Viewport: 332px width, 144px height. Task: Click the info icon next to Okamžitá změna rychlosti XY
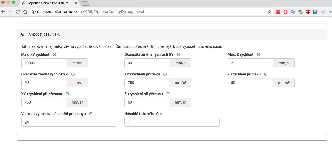click(x=179, y=54)
